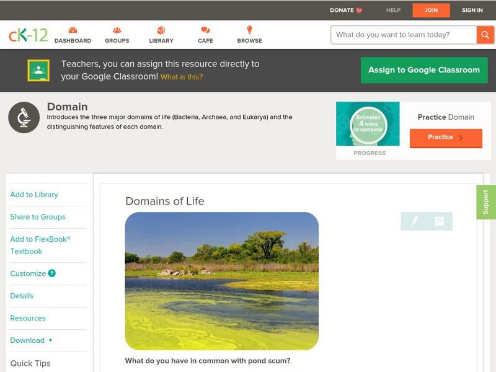Open the BROWSE menu label
This screenshot has width=496, height=372.
250,41
